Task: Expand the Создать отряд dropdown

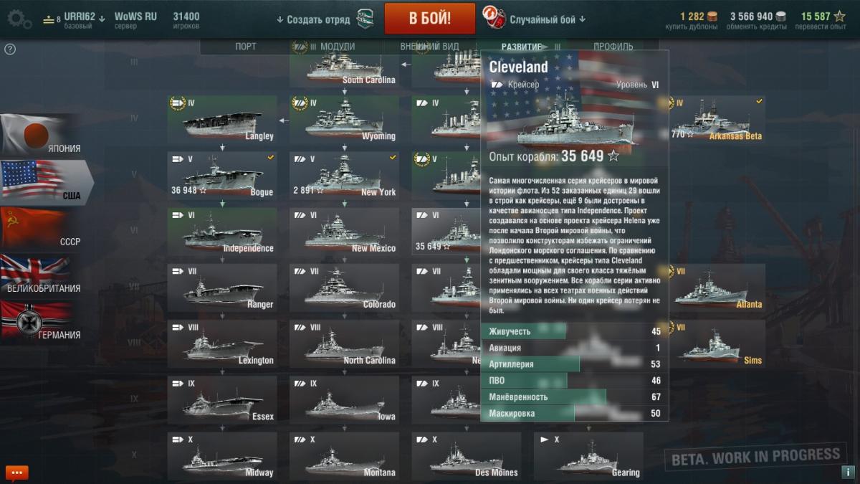Action: [x=313, y=19]
